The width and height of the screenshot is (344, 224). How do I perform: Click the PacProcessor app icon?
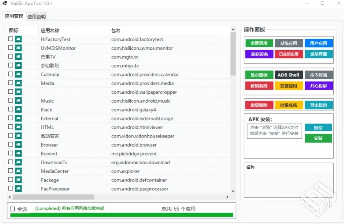[18, 189]
